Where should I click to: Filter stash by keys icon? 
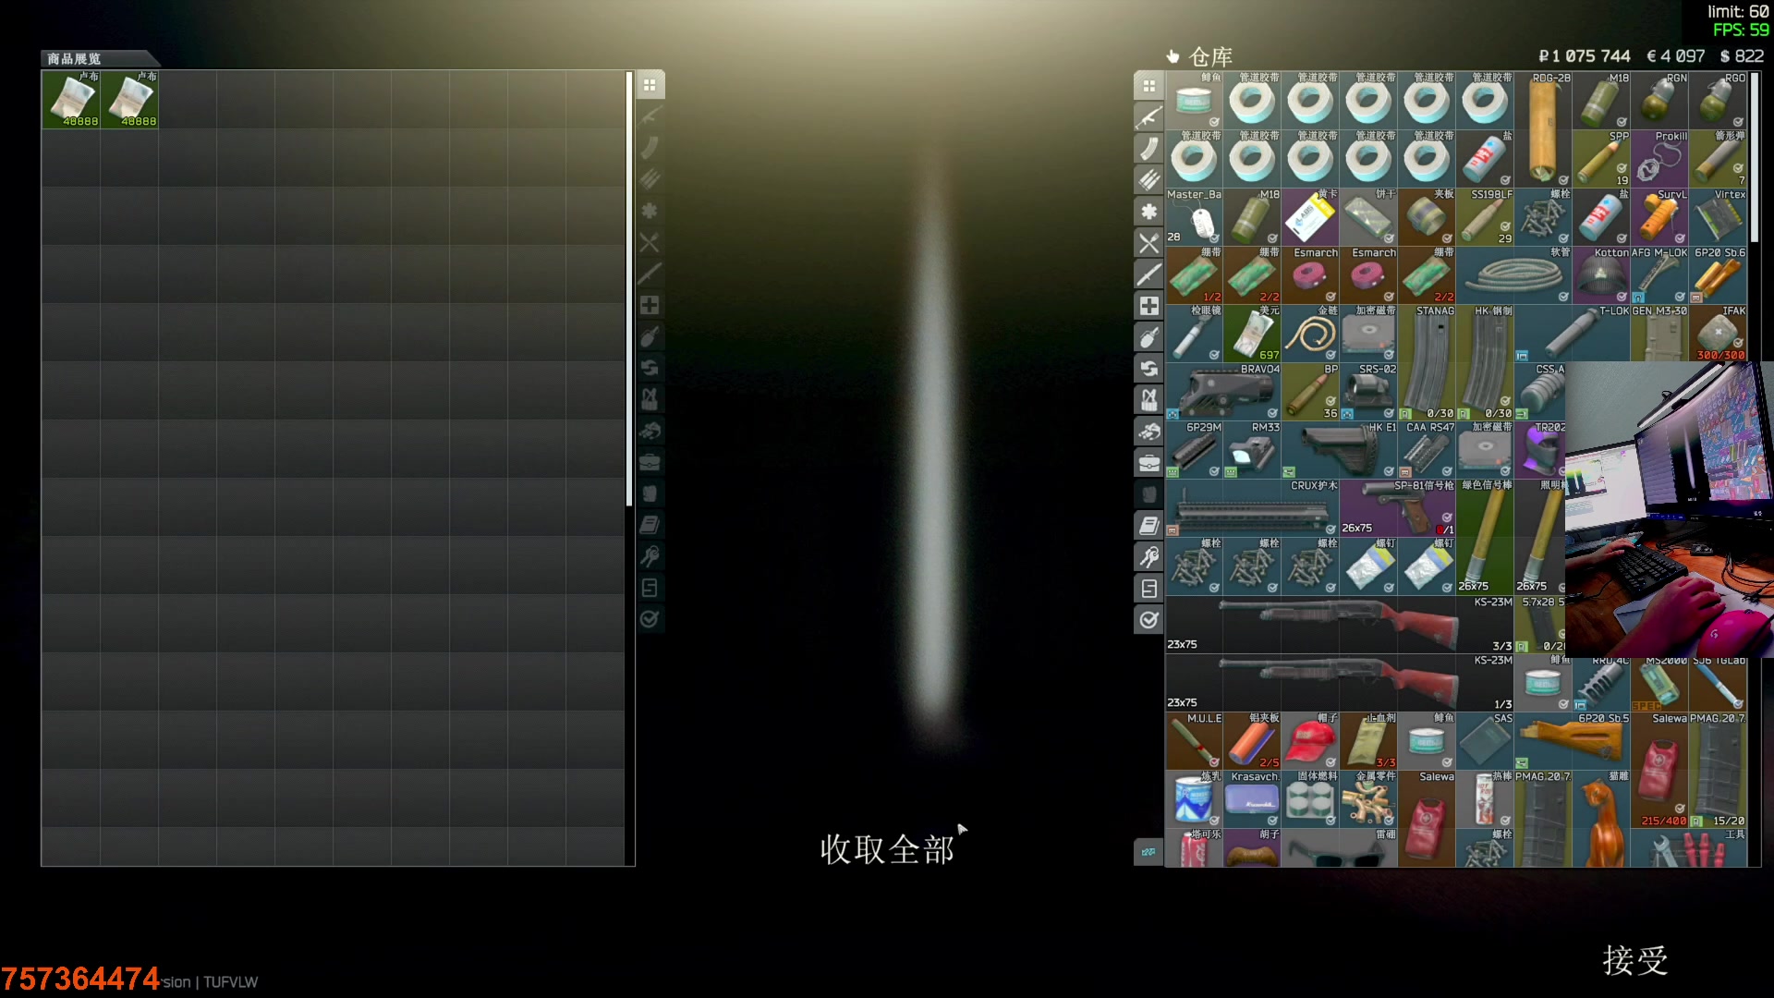[1148, 557]
